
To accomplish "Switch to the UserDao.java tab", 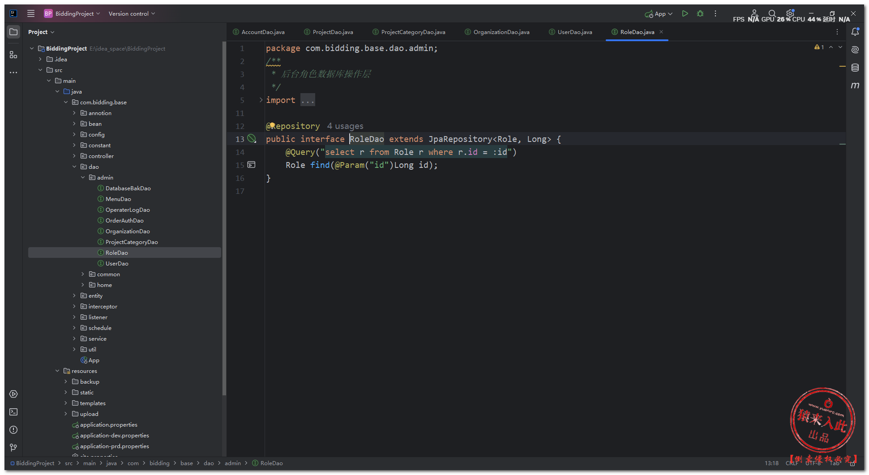I will 574,32.
